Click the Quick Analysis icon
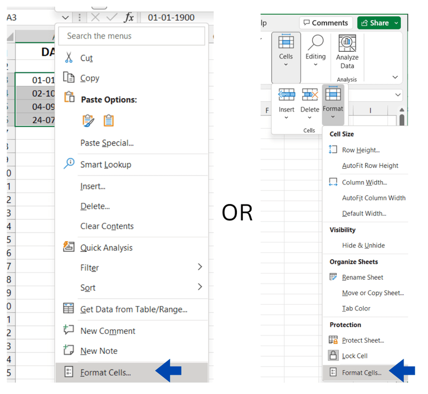The width and height of the screenshot is (428, 394). [69, 246]
